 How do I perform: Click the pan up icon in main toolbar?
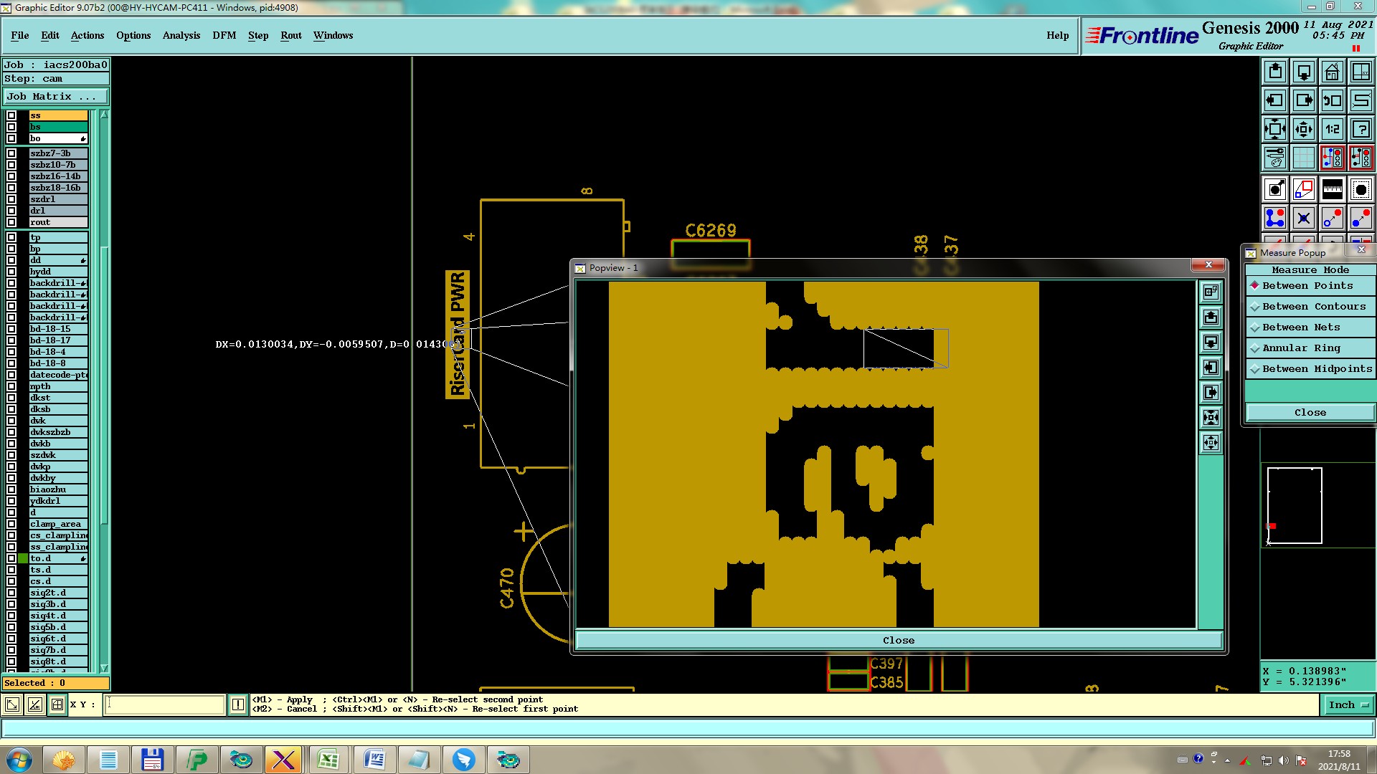click(x=1274, y=72)
